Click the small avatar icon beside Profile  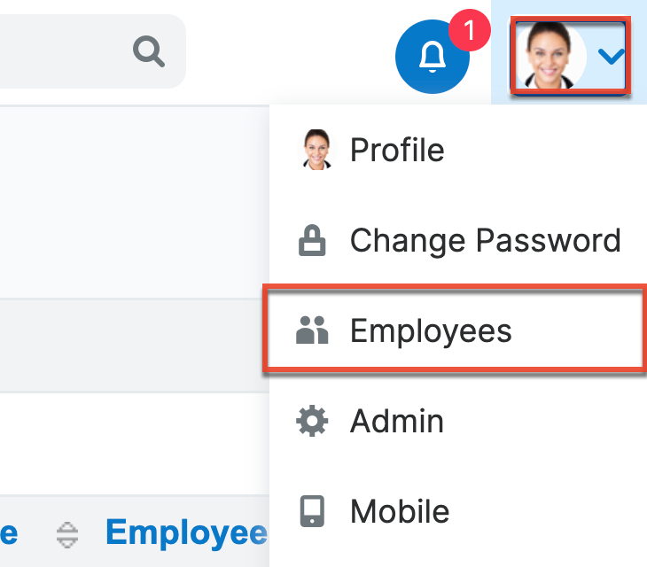316,150
